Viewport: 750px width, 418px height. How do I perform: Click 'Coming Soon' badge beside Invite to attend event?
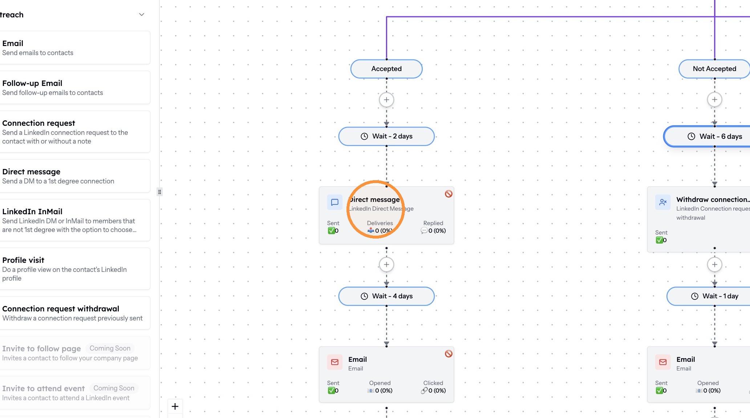point(114,388)
